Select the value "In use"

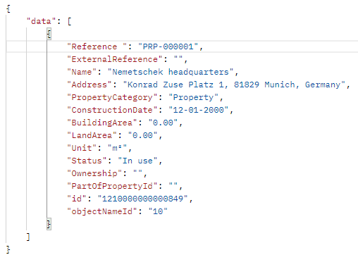tap(137, 161)
